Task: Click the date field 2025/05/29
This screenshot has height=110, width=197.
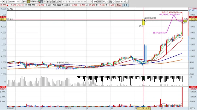Action: pos(120,2)
